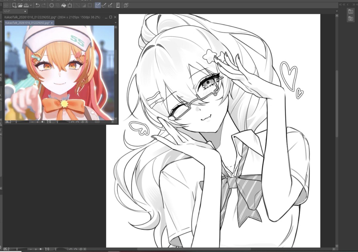
Task: Close the 나나* tab using its dot
Action: 25,11
